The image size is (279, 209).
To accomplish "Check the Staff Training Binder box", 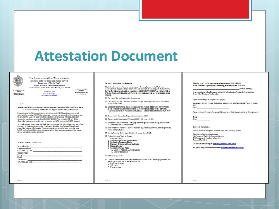I will [106, 156].
